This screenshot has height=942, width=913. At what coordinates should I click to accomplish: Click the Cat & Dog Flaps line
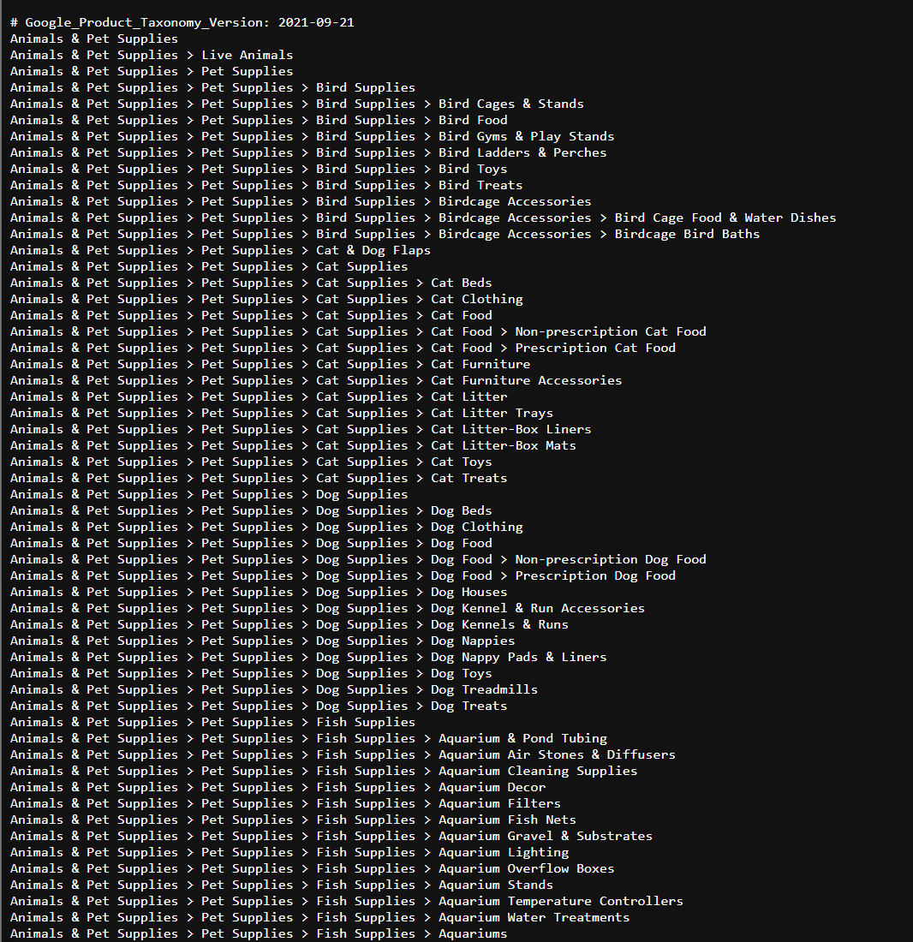point(220,250)
